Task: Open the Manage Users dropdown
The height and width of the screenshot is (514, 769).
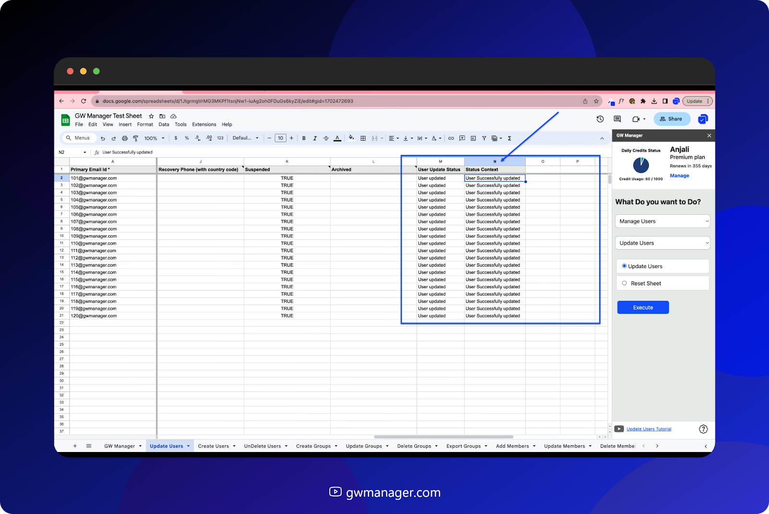Action: pos(662,221)
